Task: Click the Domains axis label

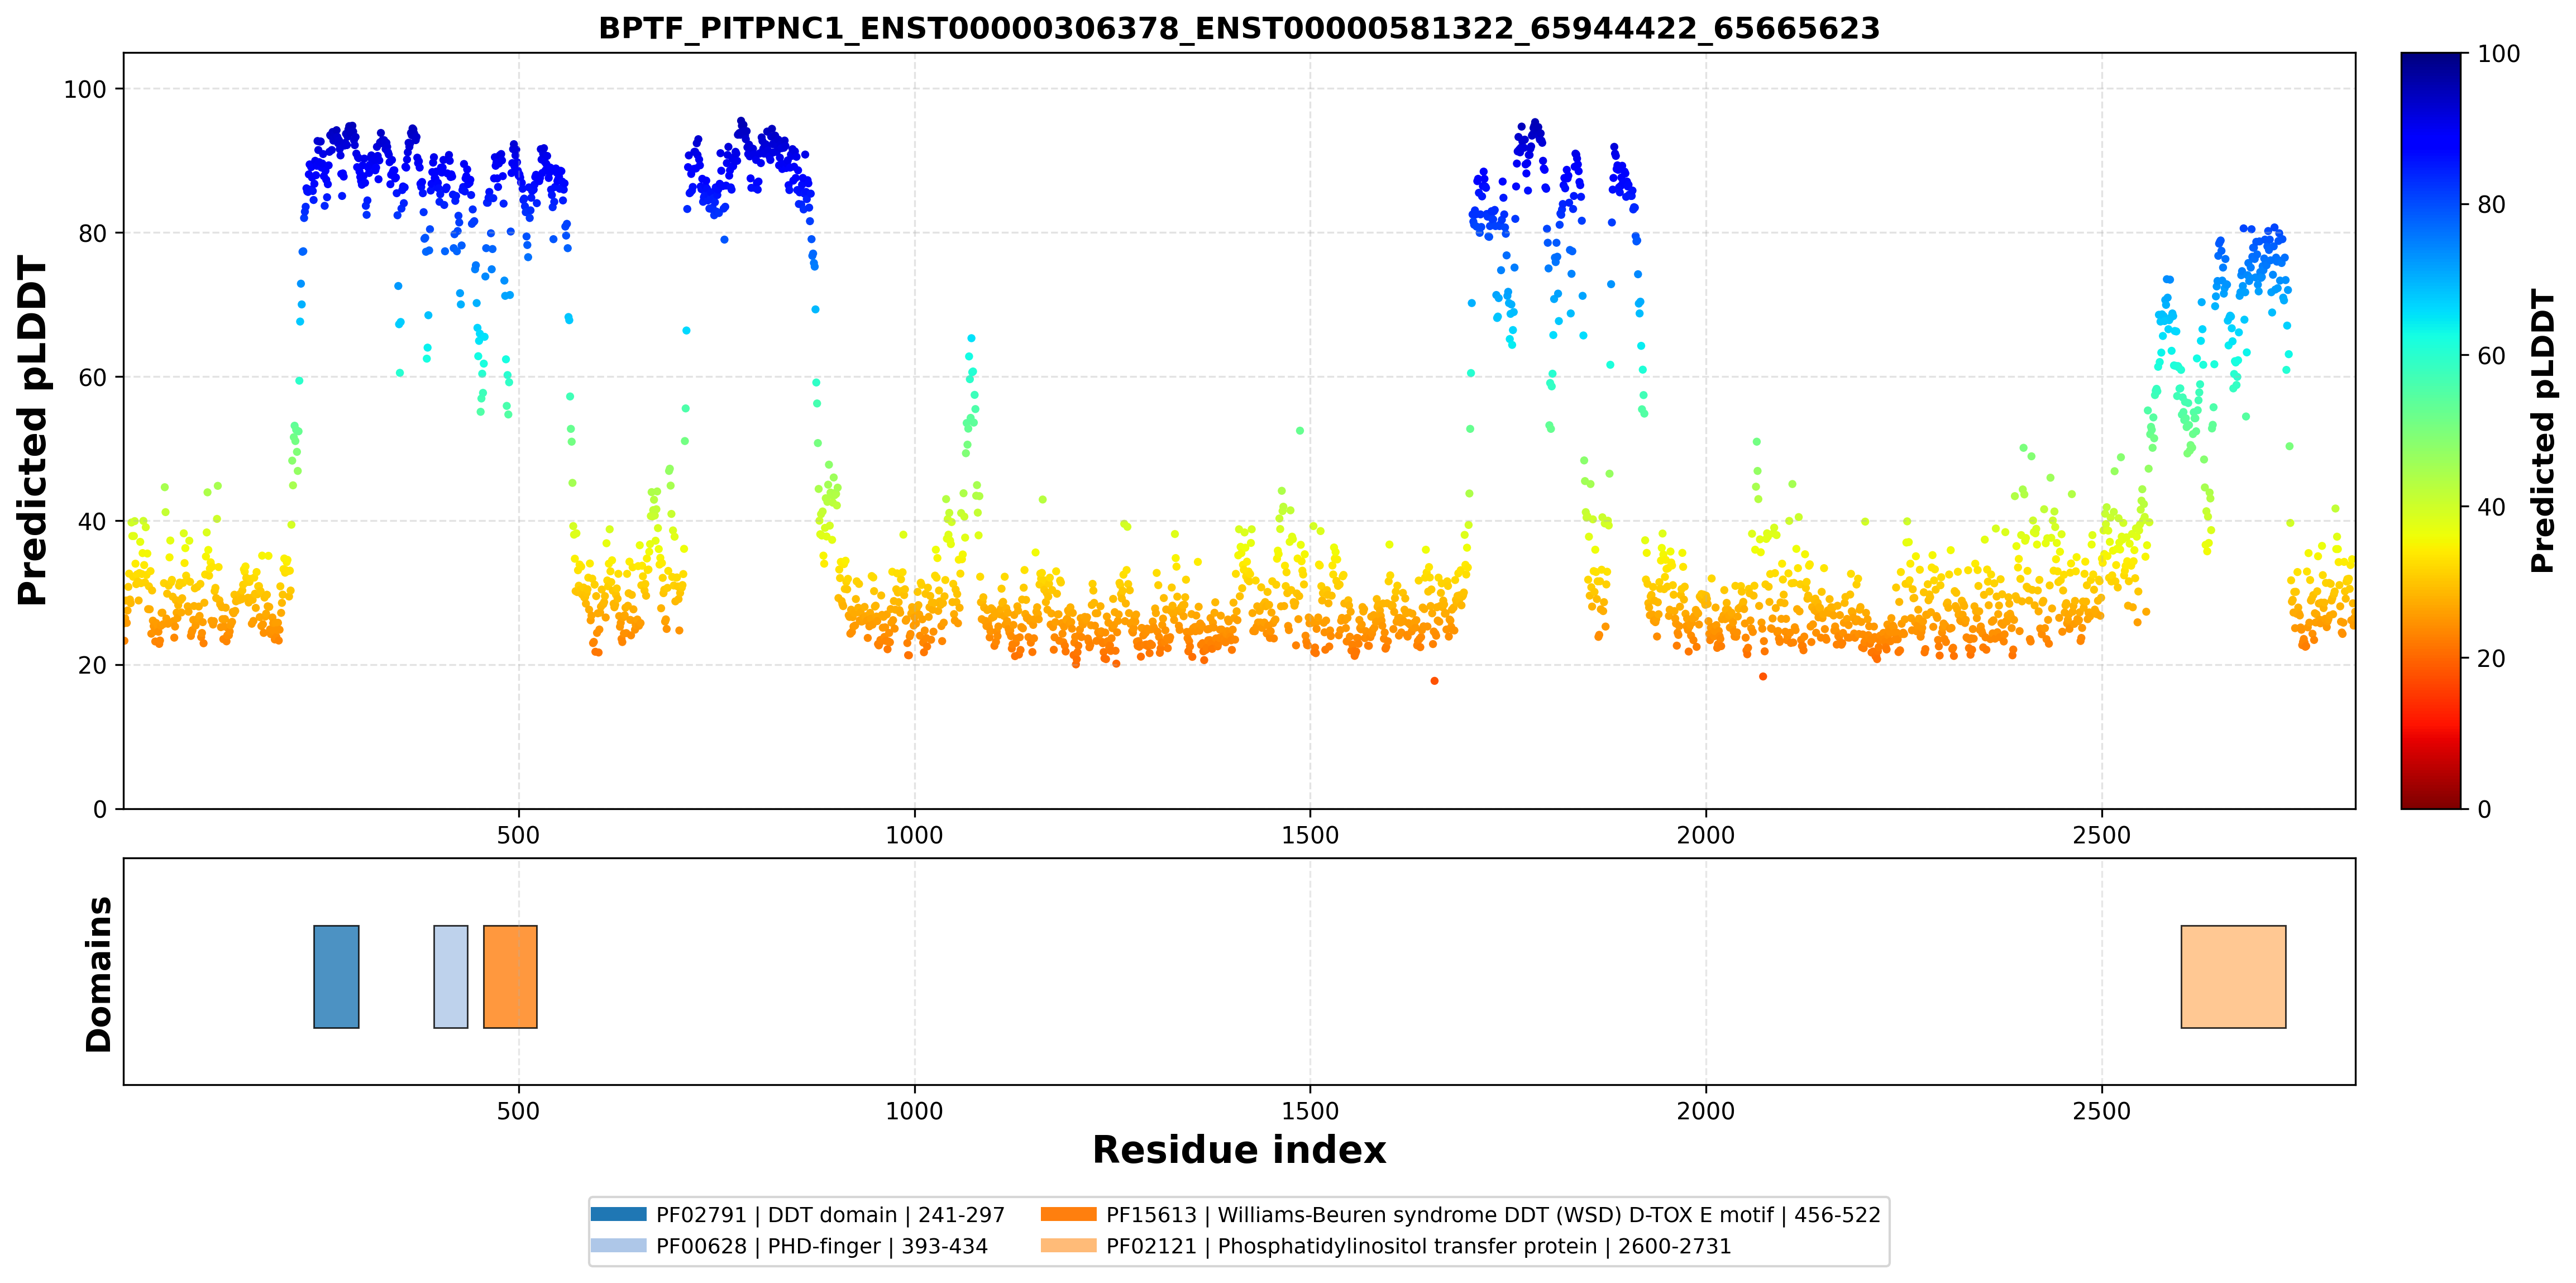Action: 98,974
